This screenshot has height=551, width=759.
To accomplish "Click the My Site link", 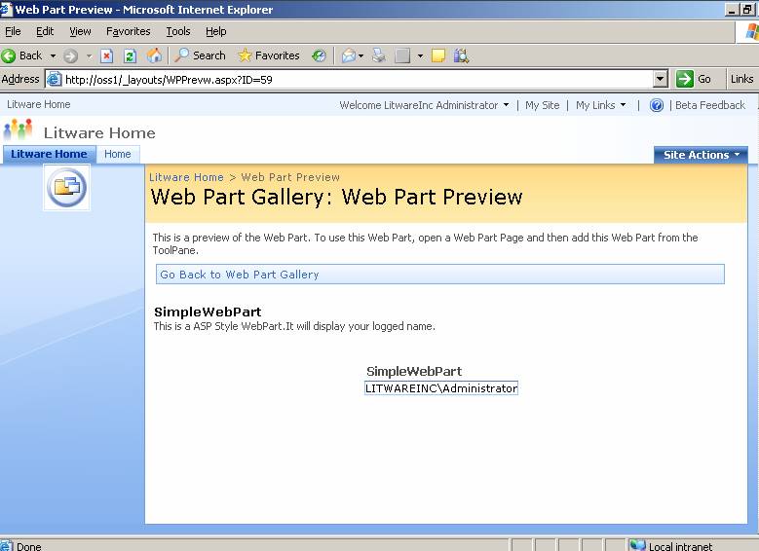I will point(542,105).
